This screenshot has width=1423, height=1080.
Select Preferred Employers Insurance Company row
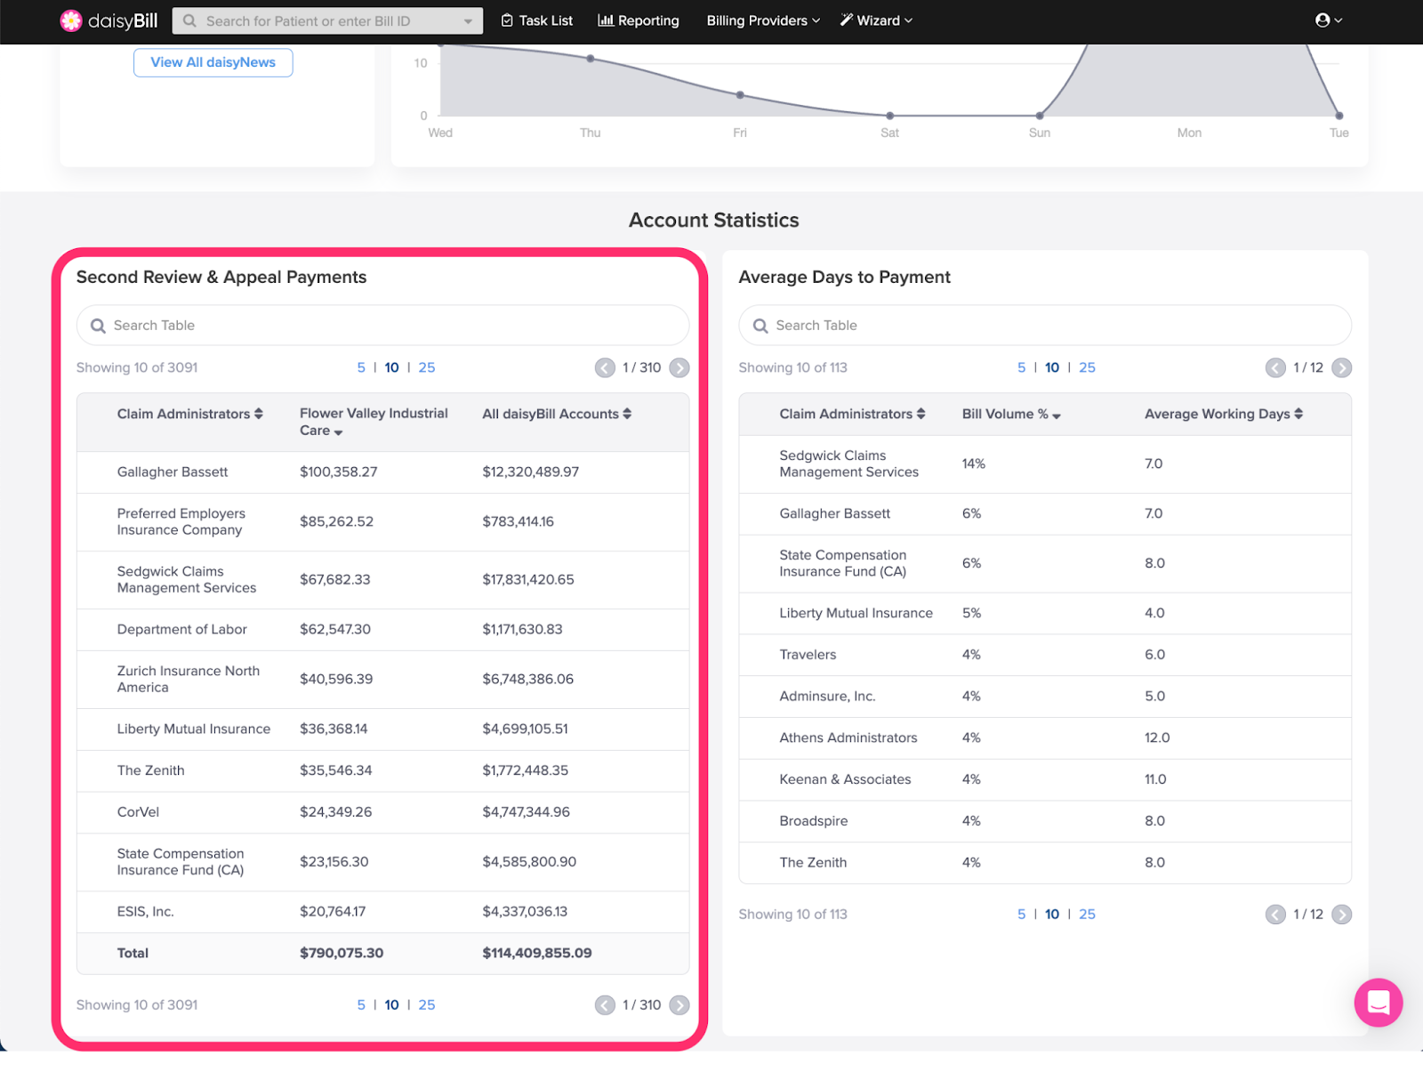(x=382, y=522)
